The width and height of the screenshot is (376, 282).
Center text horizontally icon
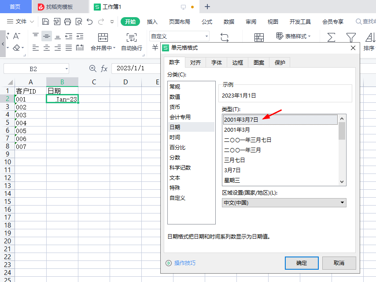click(47, 47)
